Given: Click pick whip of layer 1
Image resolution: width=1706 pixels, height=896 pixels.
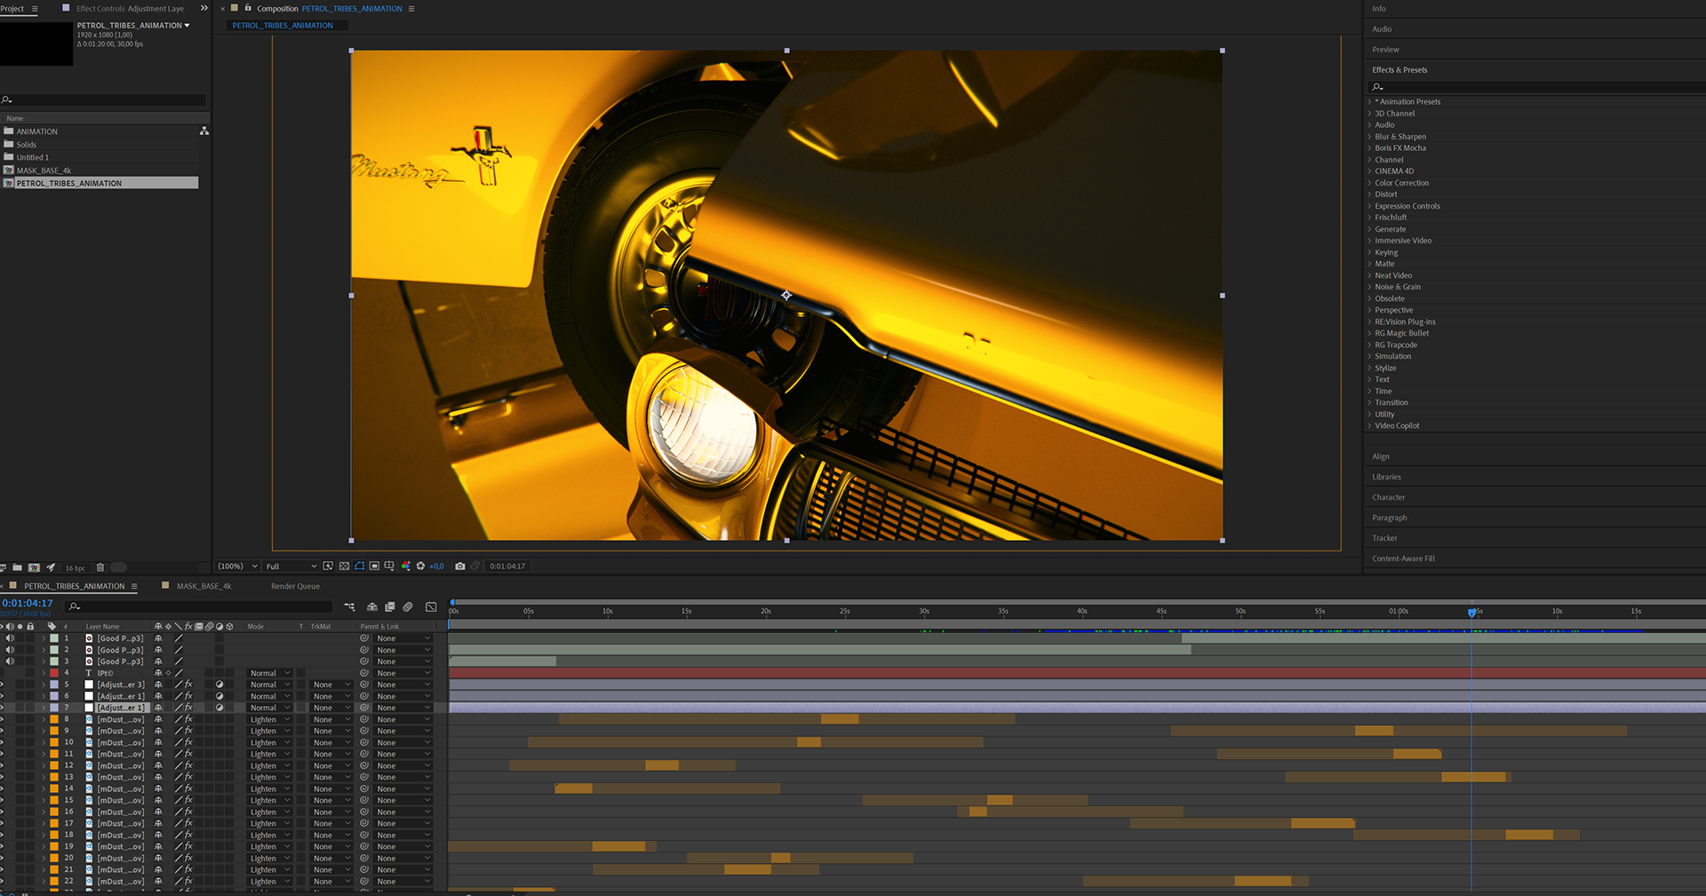Looking at the screenshot, I should click(364, 638).
